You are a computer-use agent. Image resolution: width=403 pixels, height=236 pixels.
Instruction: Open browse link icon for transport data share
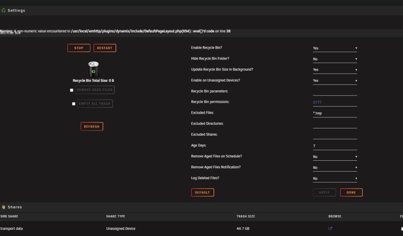[x=330, y=228]
